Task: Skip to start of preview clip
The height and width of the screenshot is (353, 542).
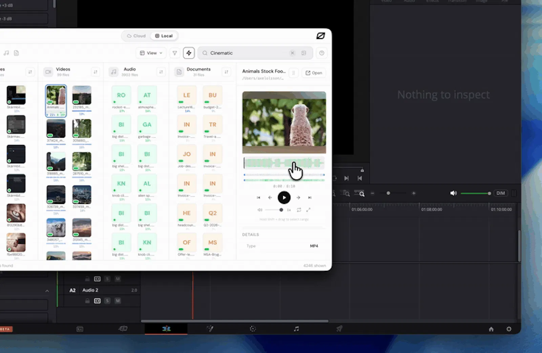Action: [x=258, y=197]
